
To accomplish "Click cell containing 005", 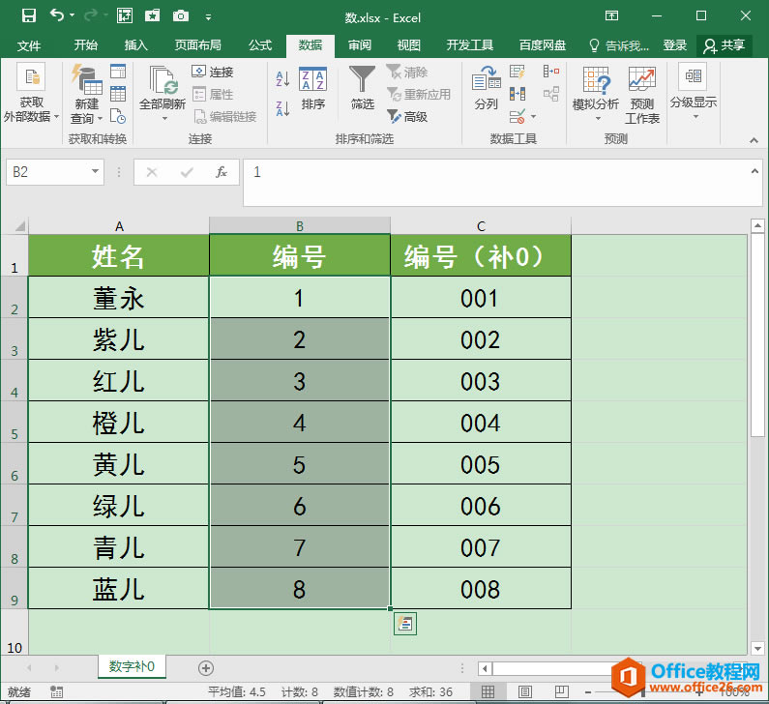I will point(481,464).
